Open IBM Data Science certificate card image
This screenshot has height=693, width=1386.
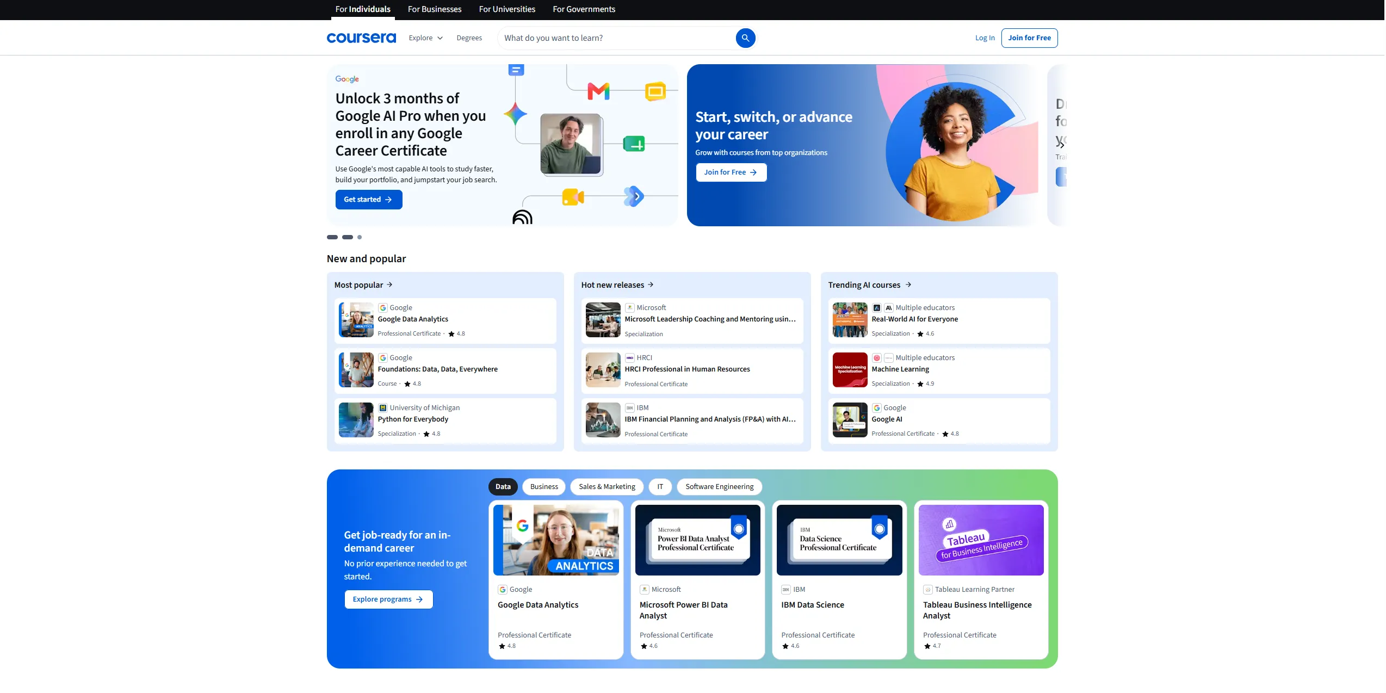(x=839, y=540)
